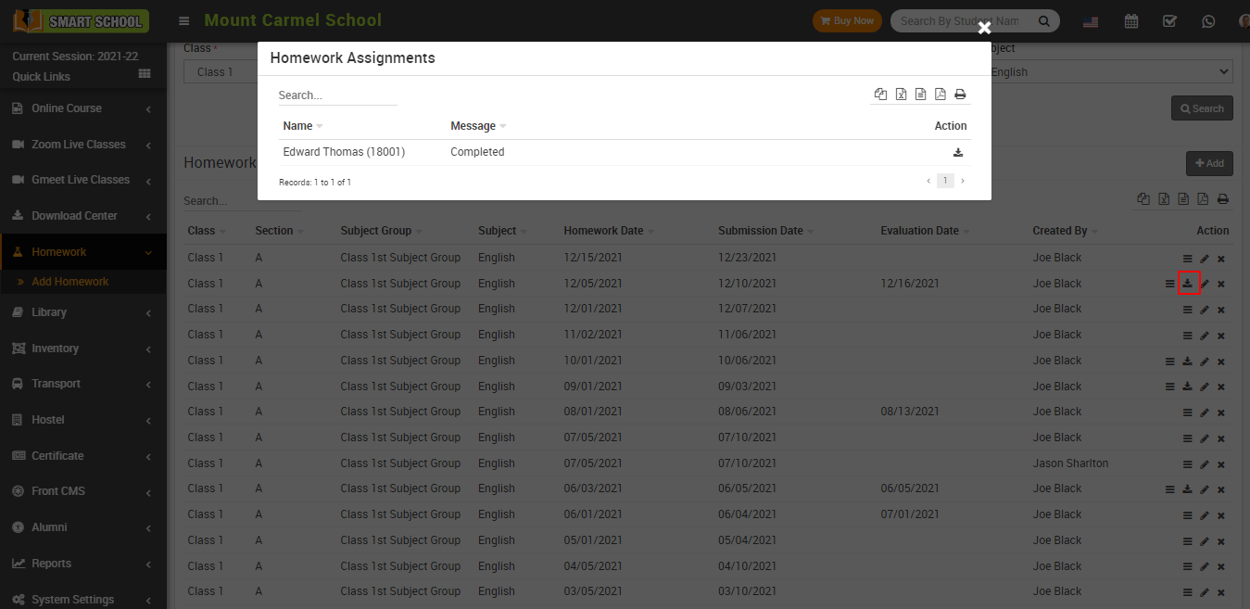Sort dialog table by Message column
The height and width of the screenshot is (609, 1250).
(473, 126)
